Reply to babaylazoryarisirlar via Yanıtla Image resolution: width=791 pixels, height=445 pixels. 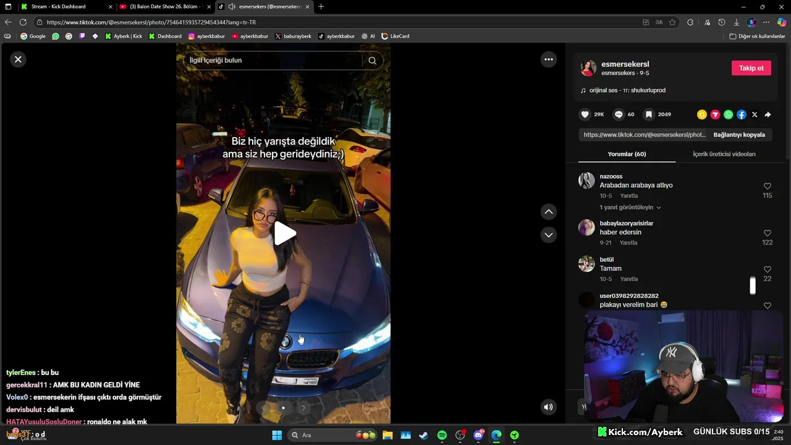point(628,243)
